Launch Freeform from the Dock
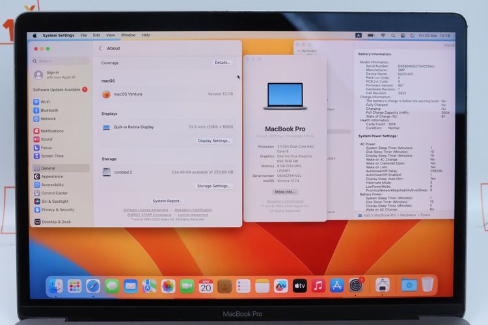This screenshot has width=488, height=325. click(x=280, y=286)
